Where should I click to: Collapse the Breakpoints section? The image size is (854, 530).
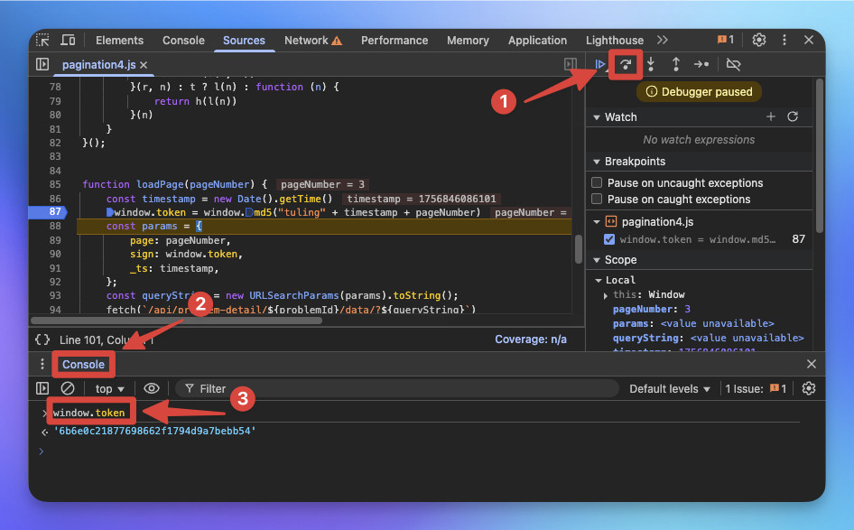click(x=597, y=162)
